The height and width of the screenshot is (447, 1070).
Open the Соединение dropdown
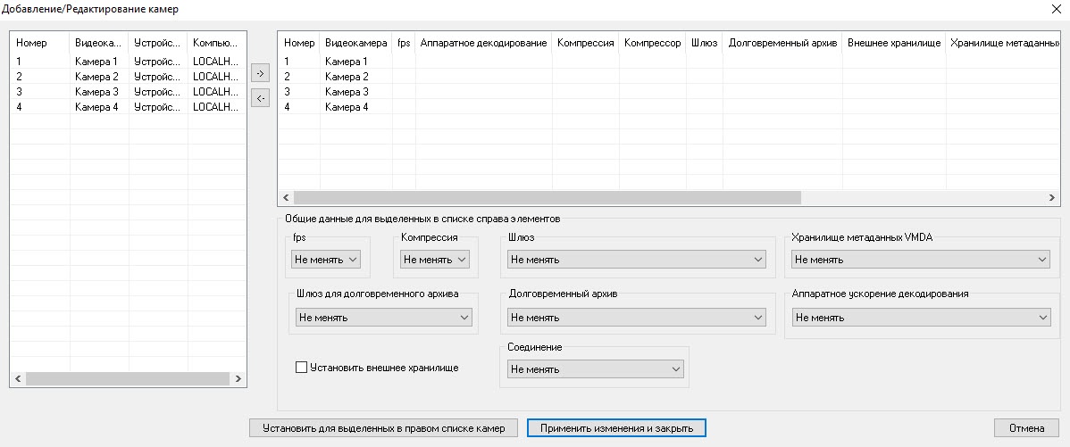tap(594, 368)
